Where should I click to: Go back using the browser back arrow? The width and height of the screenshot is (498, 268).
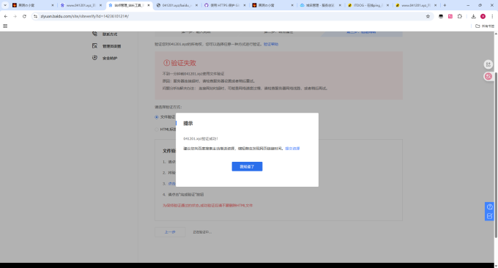pyautogui.click(x=6, y=16)
